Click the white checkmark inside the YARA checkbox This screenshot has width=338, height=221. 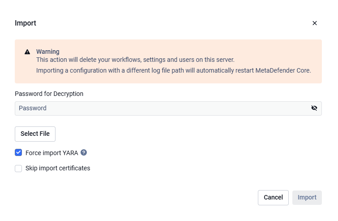[x=18, y=152]
